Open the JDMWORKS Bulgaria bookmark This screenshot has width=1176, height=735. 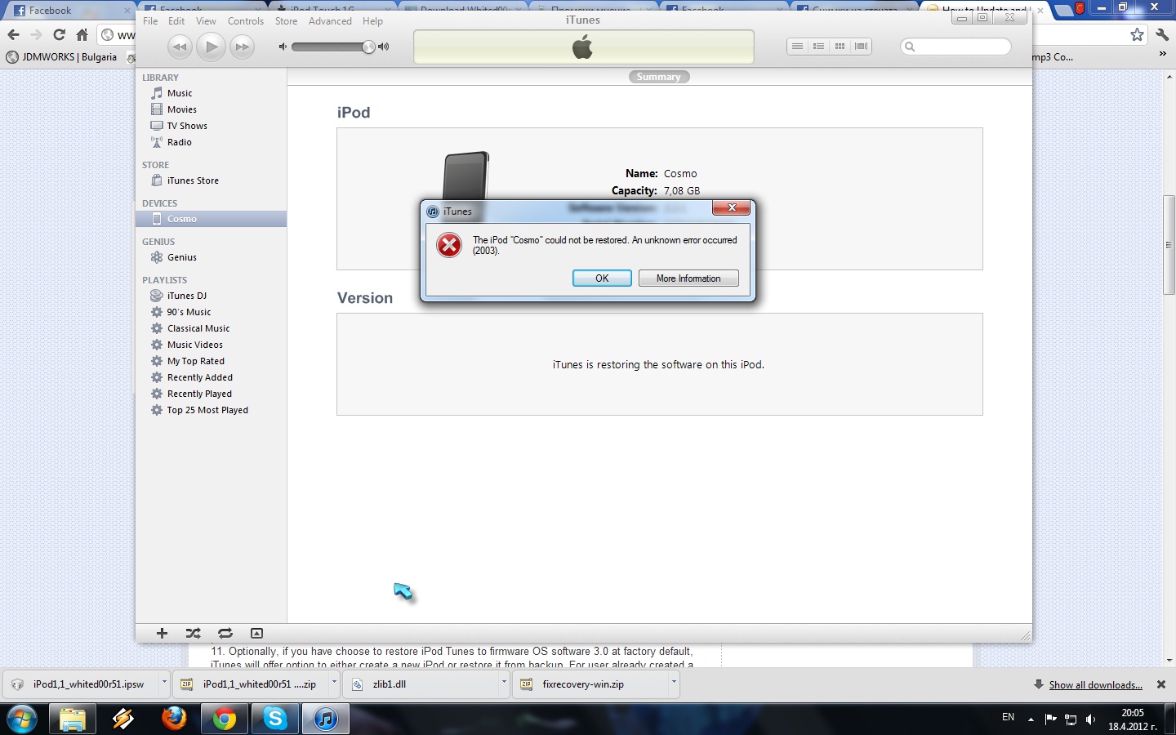(x=62, y=57)
